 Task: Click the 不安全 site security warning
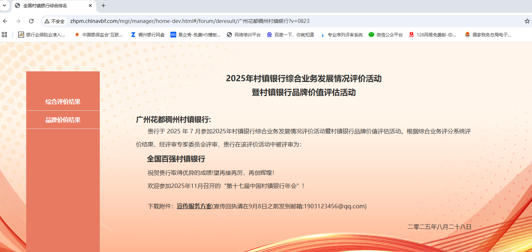(x=55, y=21)
